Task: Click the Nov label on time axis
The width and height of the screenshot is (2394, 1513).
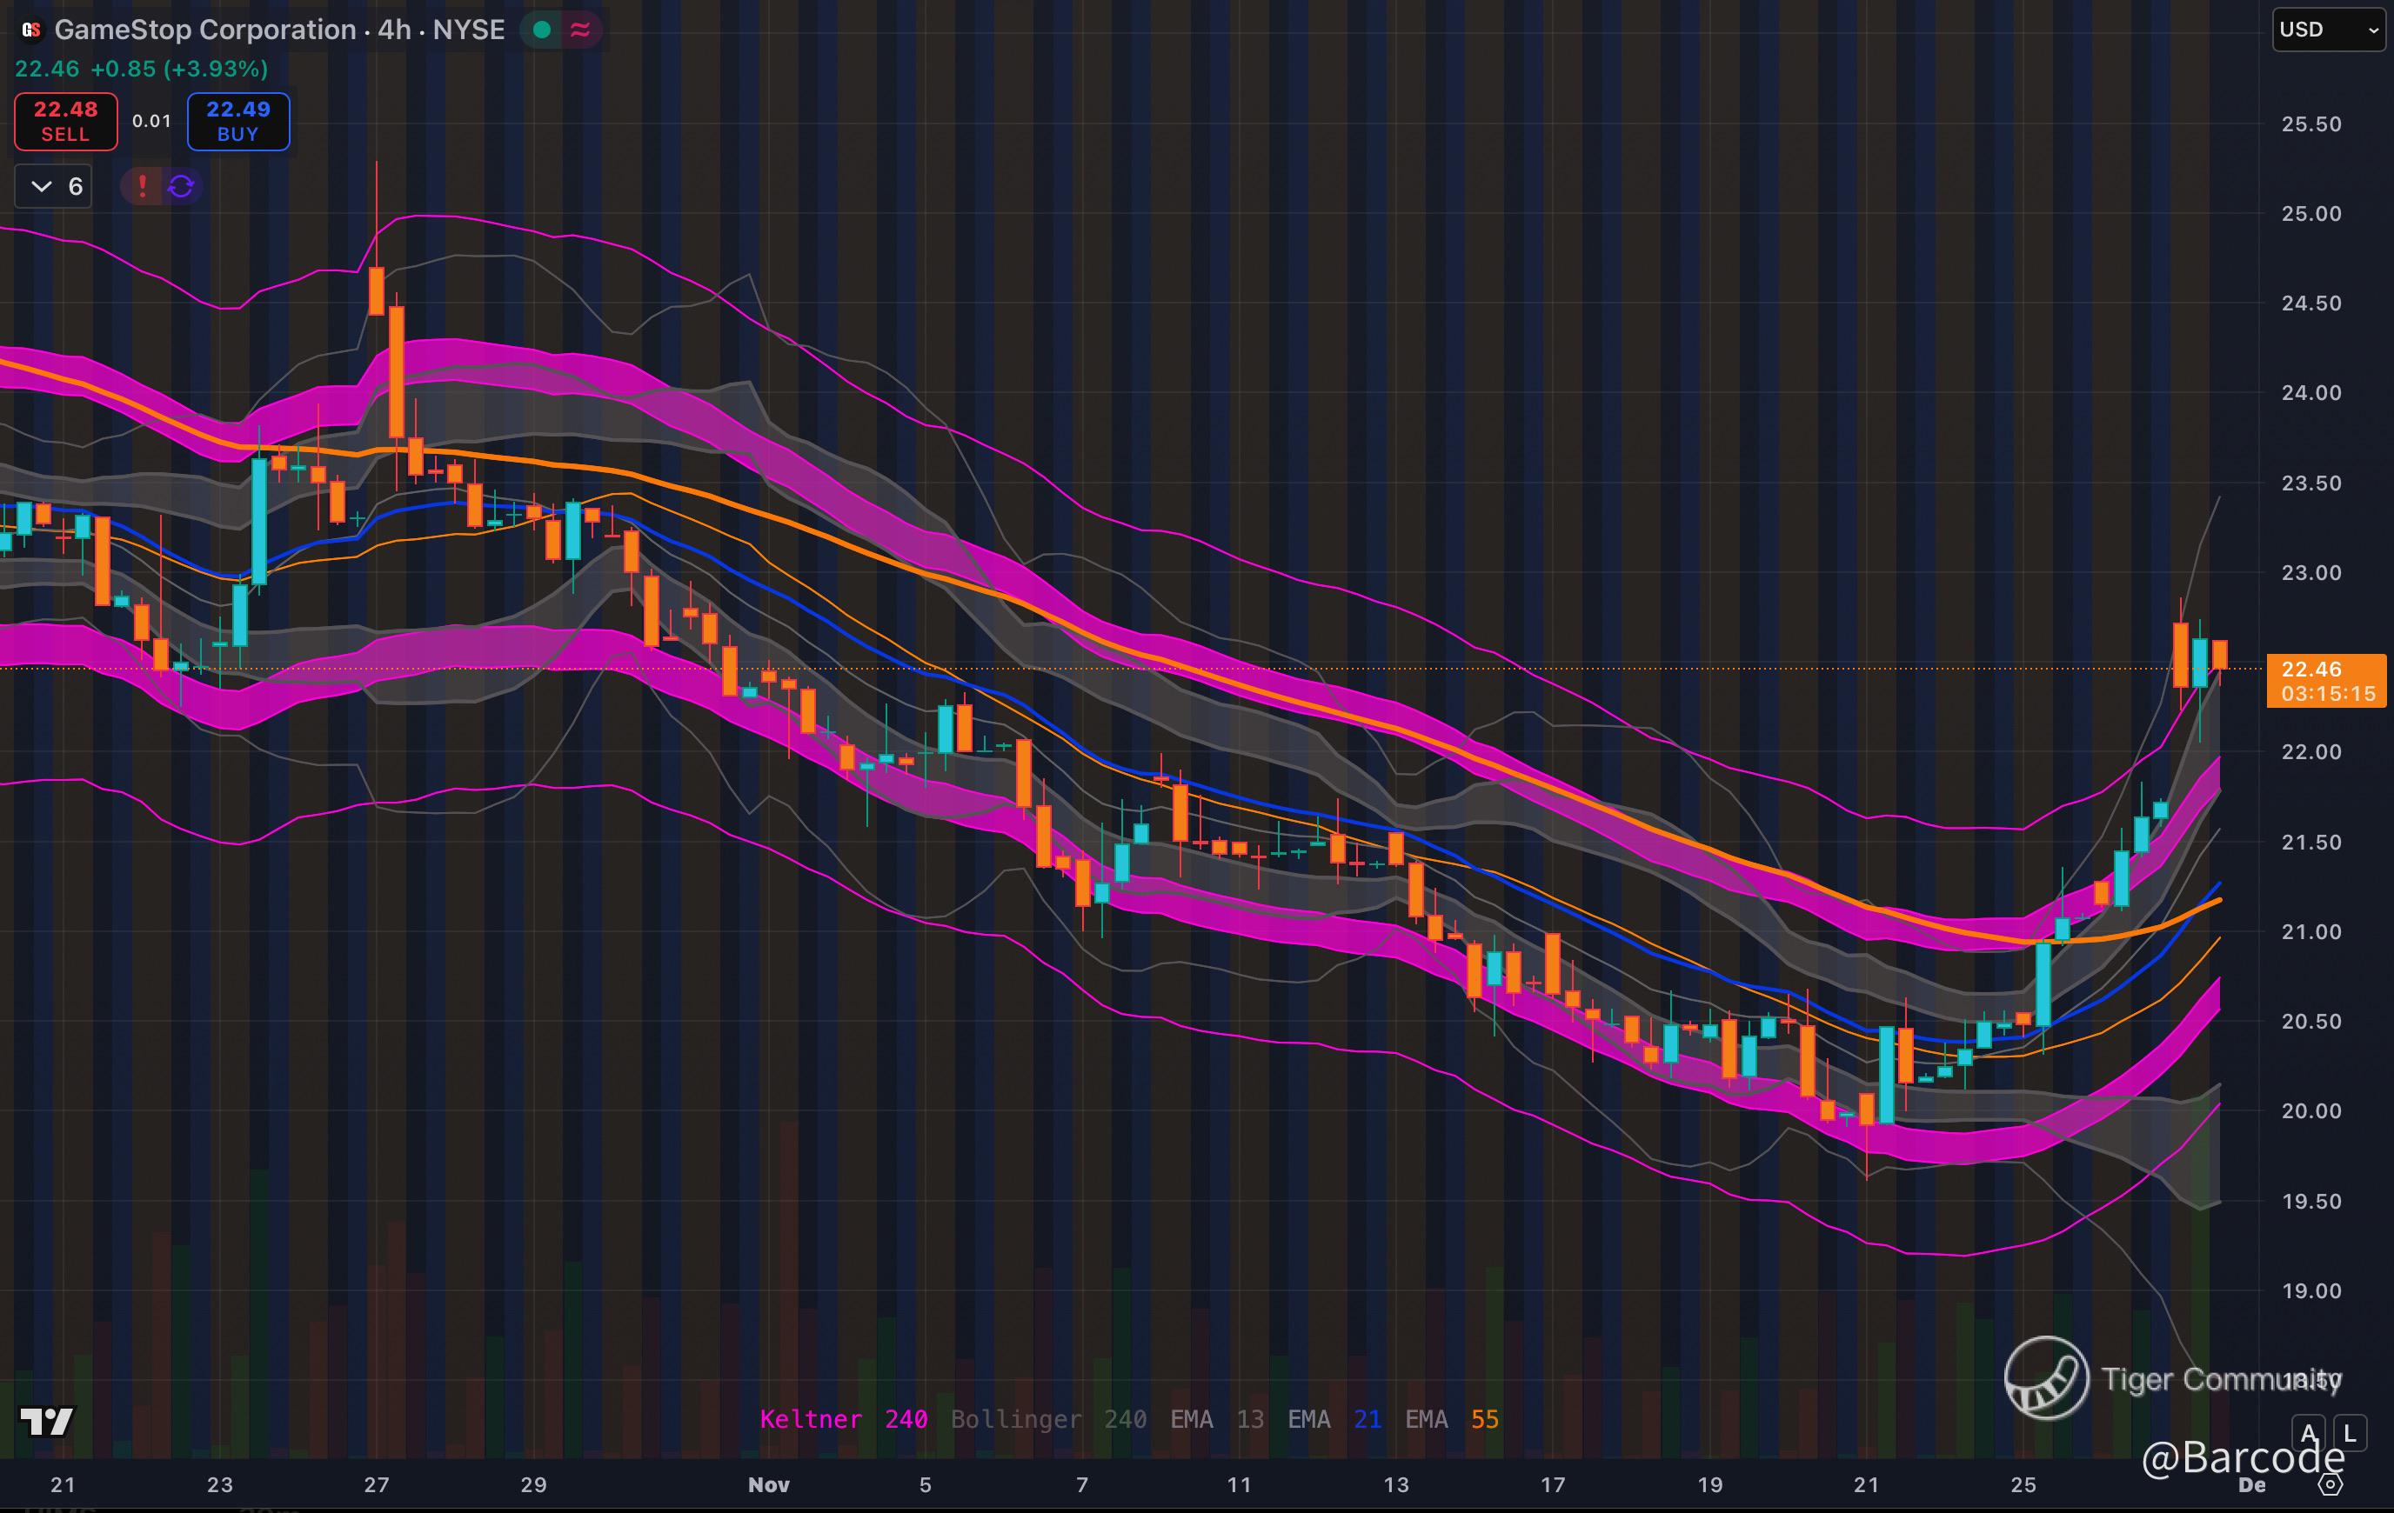Action: [768, 1484]
